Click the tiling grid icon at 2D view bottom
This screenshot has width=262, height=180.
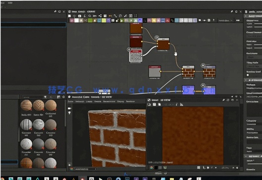pyautogui.click(x=199, y=168)
